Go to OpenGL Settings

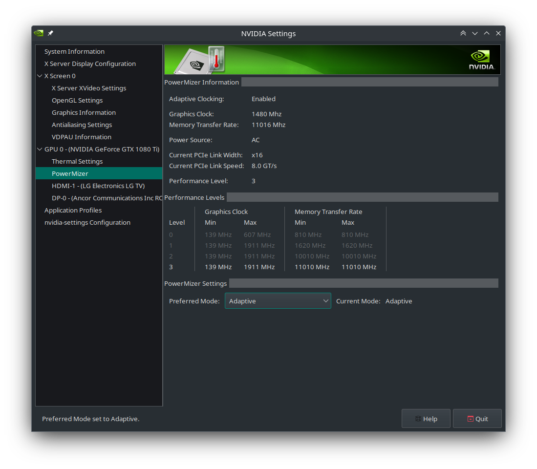tap(77, 100)
